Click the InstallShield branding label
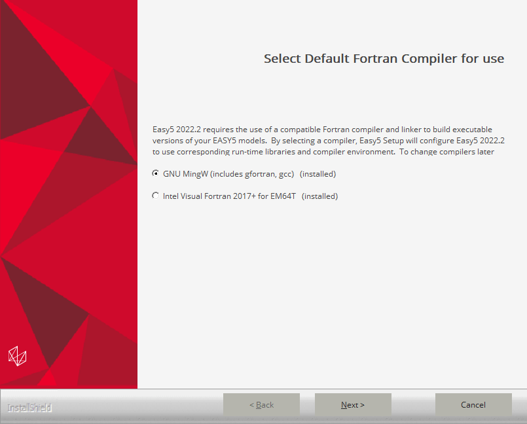This screenshot has height=424, width=527. (29, 408)
